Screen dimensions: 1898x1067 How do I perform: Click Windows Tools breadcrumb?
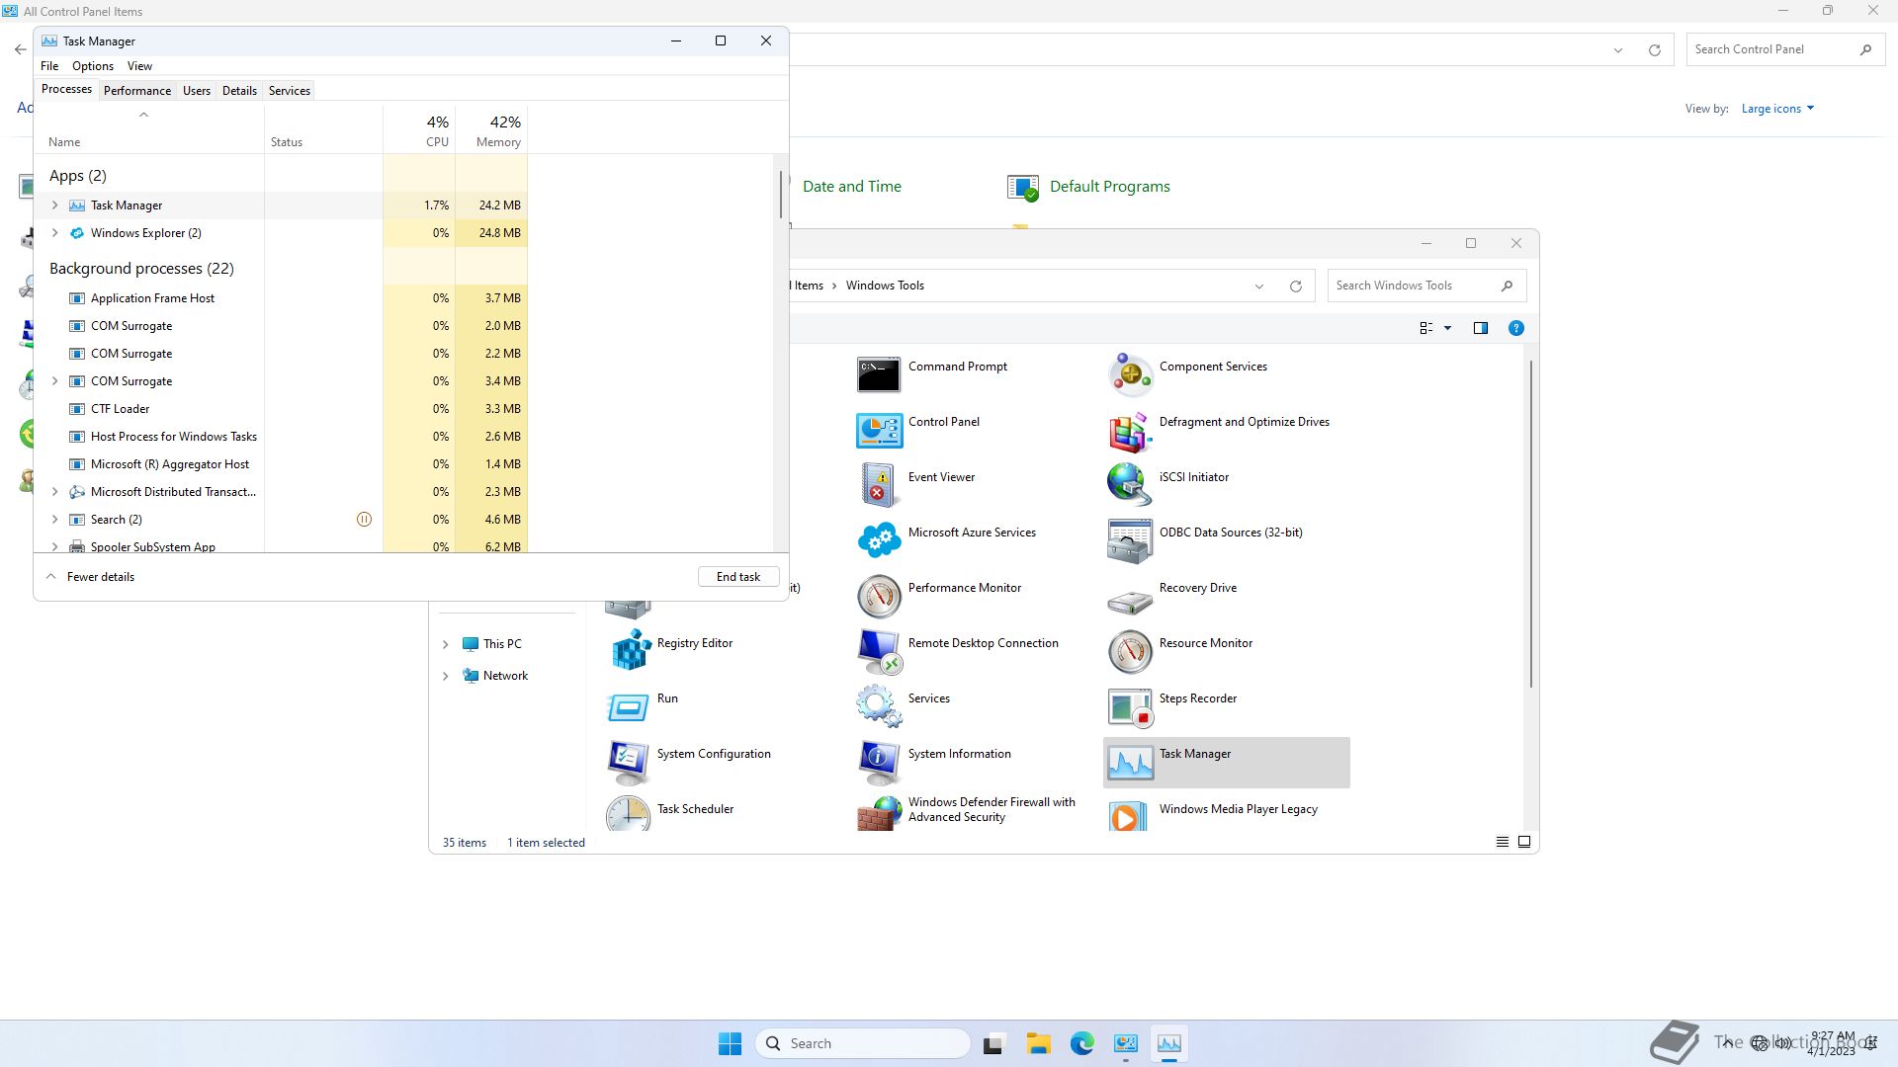pos(885,286)
